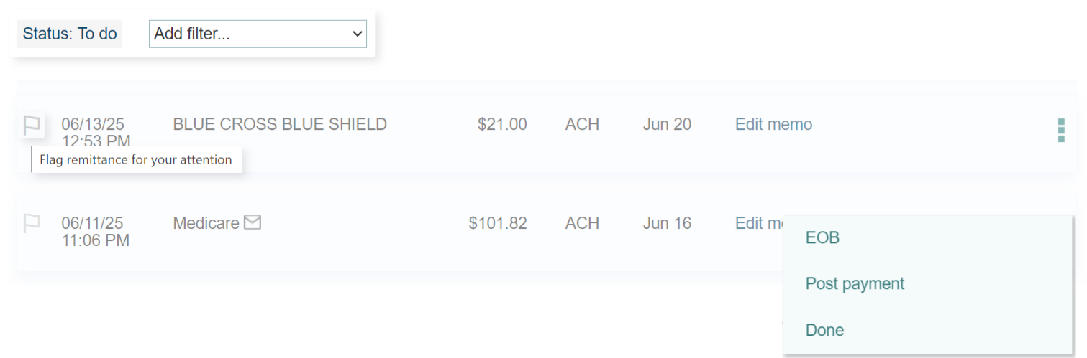Select the 06/11/25 11:06 PM timestamp

(x=96, y=231)
